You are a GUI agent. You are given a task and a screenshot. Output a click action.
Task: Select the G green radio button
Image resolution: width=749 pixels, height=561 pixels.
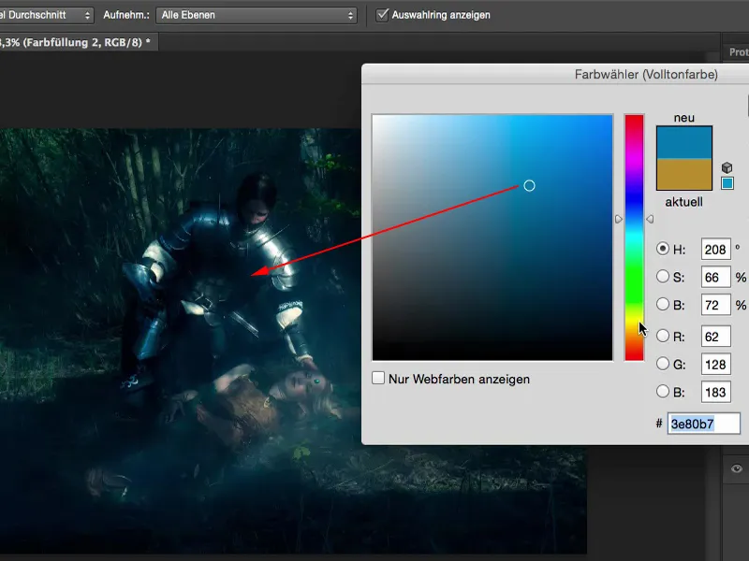[x=663, y=364]
